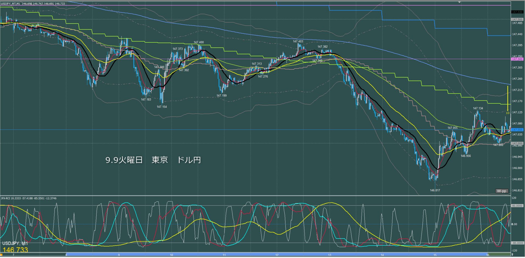Screen dimensions: 525x258
Task: Click the gray 147.500 price level tag
Action: click(517, 19)
